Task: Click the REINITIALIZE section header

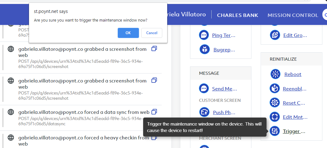Action: tap(283, 59)
